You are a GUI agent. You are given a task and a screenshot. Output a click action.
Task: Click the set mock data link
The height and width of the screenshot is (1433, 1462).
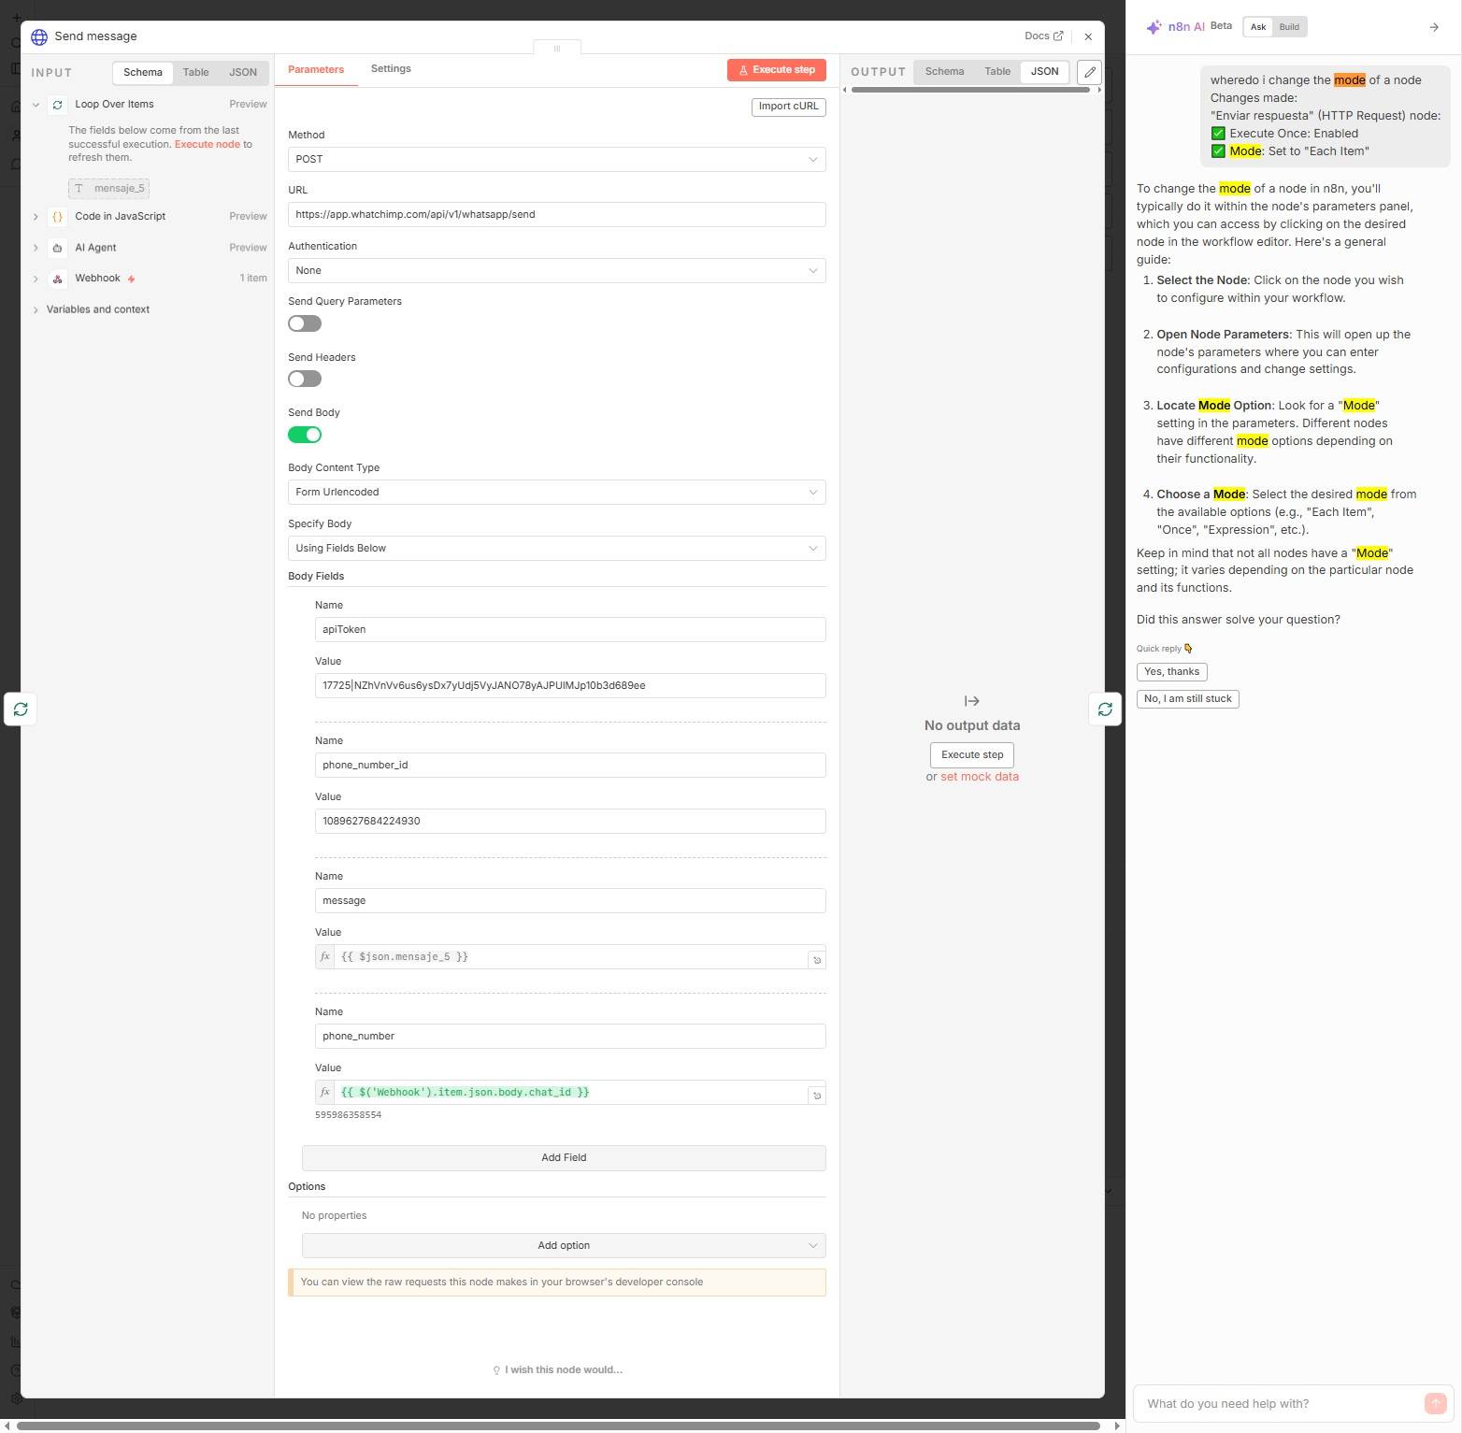coord(980,777)
